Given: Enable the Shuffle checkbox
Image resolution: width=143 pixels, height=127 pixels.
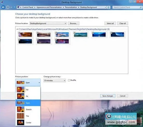Looking at the screenshot, I should pyautogui.click(x=69, y=80).
